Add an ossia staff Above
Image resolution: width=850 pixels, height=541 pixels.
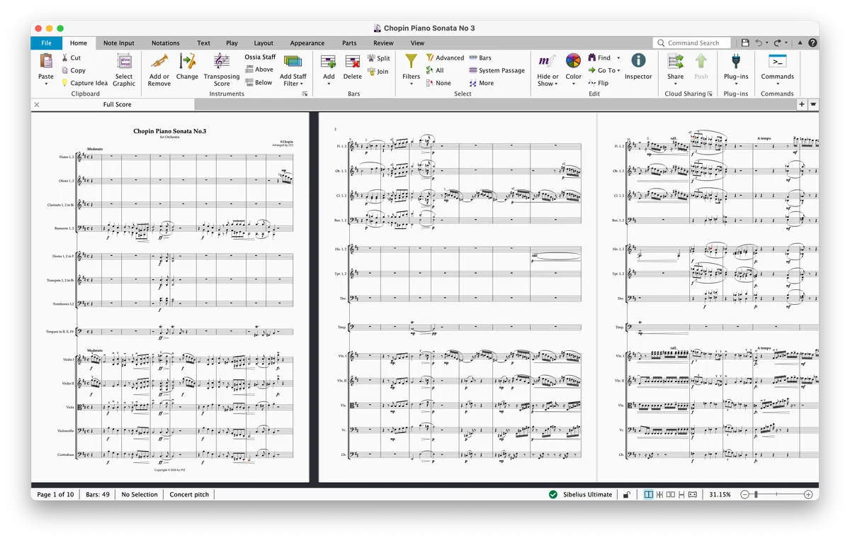coord(259,69)
